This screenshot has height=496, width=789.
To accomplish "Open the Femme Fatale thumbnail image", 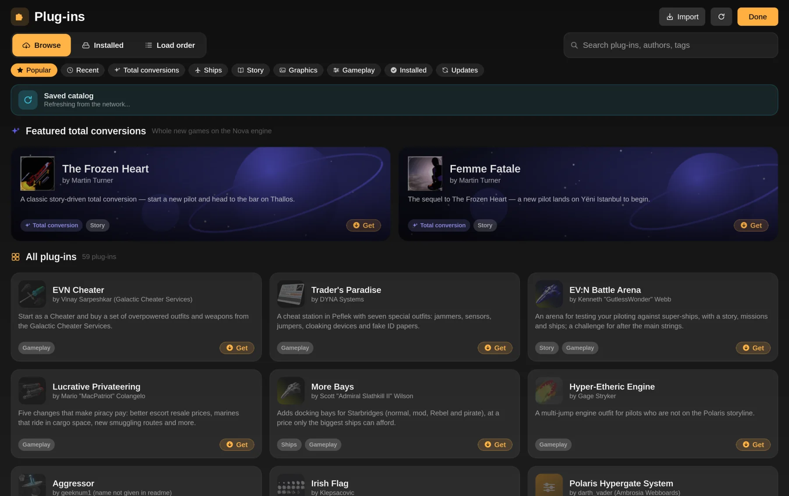I will (x=425, y=174).
